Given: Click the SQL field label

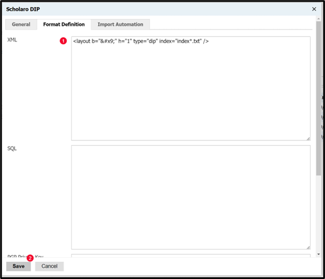Looking at the screenshot, I should pyautogui.click(x=12, y=148).
